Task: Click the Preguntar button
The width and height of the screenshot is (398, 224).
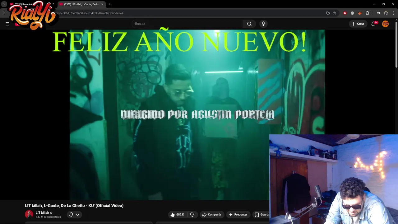Action: point(238,215)
